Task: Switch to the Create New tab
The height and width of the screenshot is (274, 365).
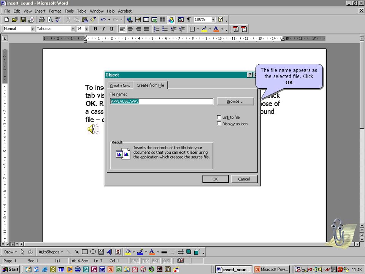Action: (x=120, y=86)
